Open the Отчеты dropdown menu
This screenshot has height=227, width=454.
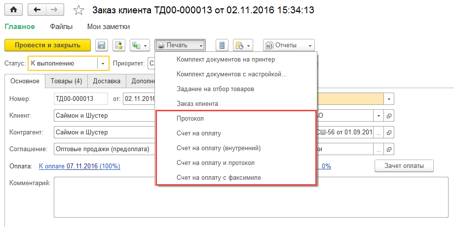point(289,45)
